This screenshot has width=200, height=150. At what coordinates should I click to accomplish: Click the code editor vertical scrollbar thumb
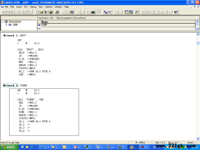(x=198, y=43)
